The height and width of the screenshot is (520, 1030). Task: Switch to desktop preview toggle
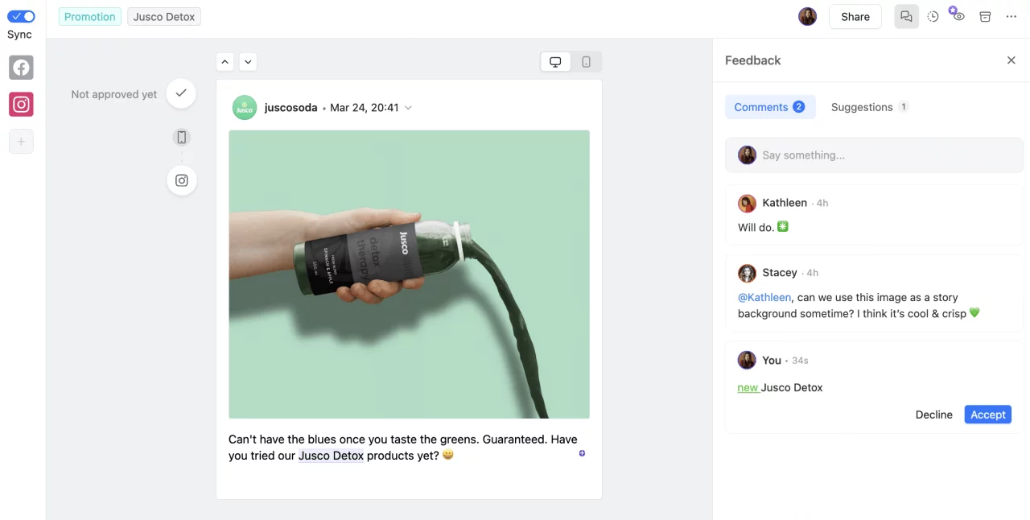tap(554, 61)
